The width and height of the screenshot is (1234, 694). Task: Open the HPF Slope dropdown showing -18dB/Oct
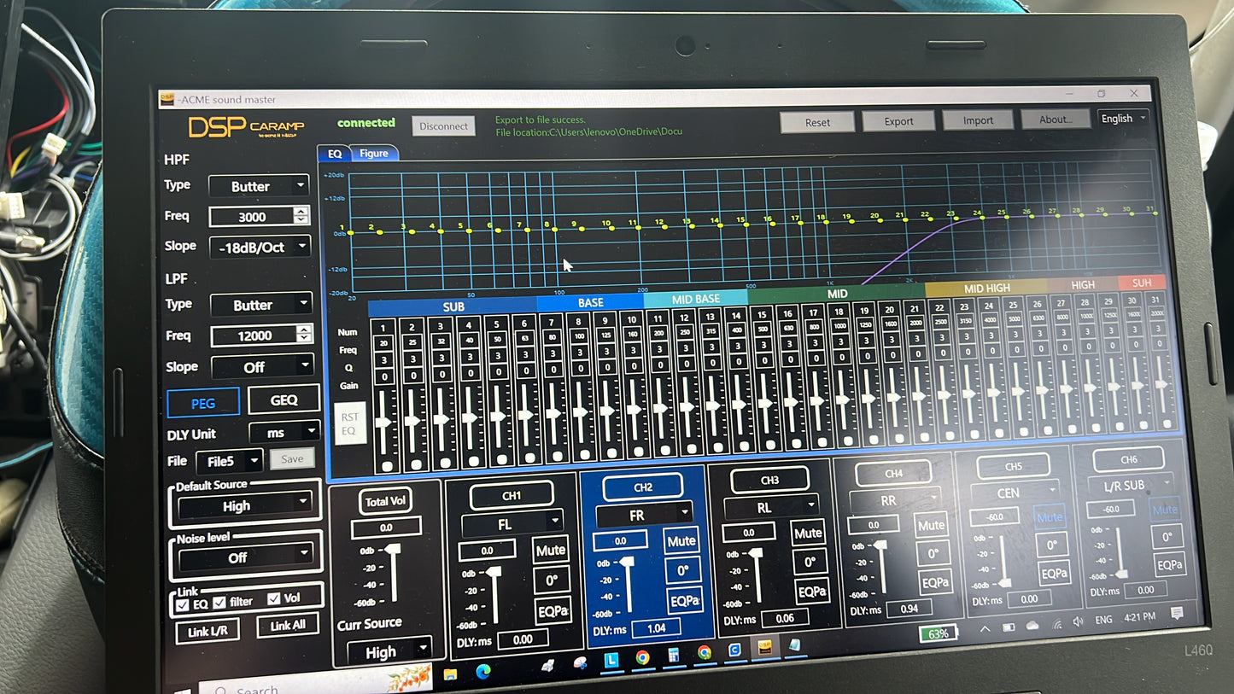click(x=260, y=247)
